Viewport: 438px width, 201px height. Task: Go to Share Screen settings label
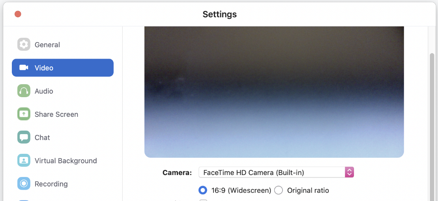[56, 114]
